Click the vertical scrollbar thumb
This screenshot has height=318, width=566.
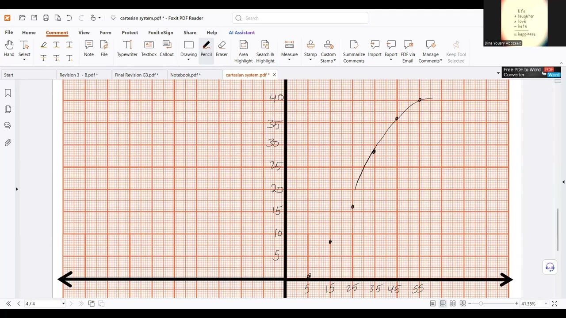[558, 230]
